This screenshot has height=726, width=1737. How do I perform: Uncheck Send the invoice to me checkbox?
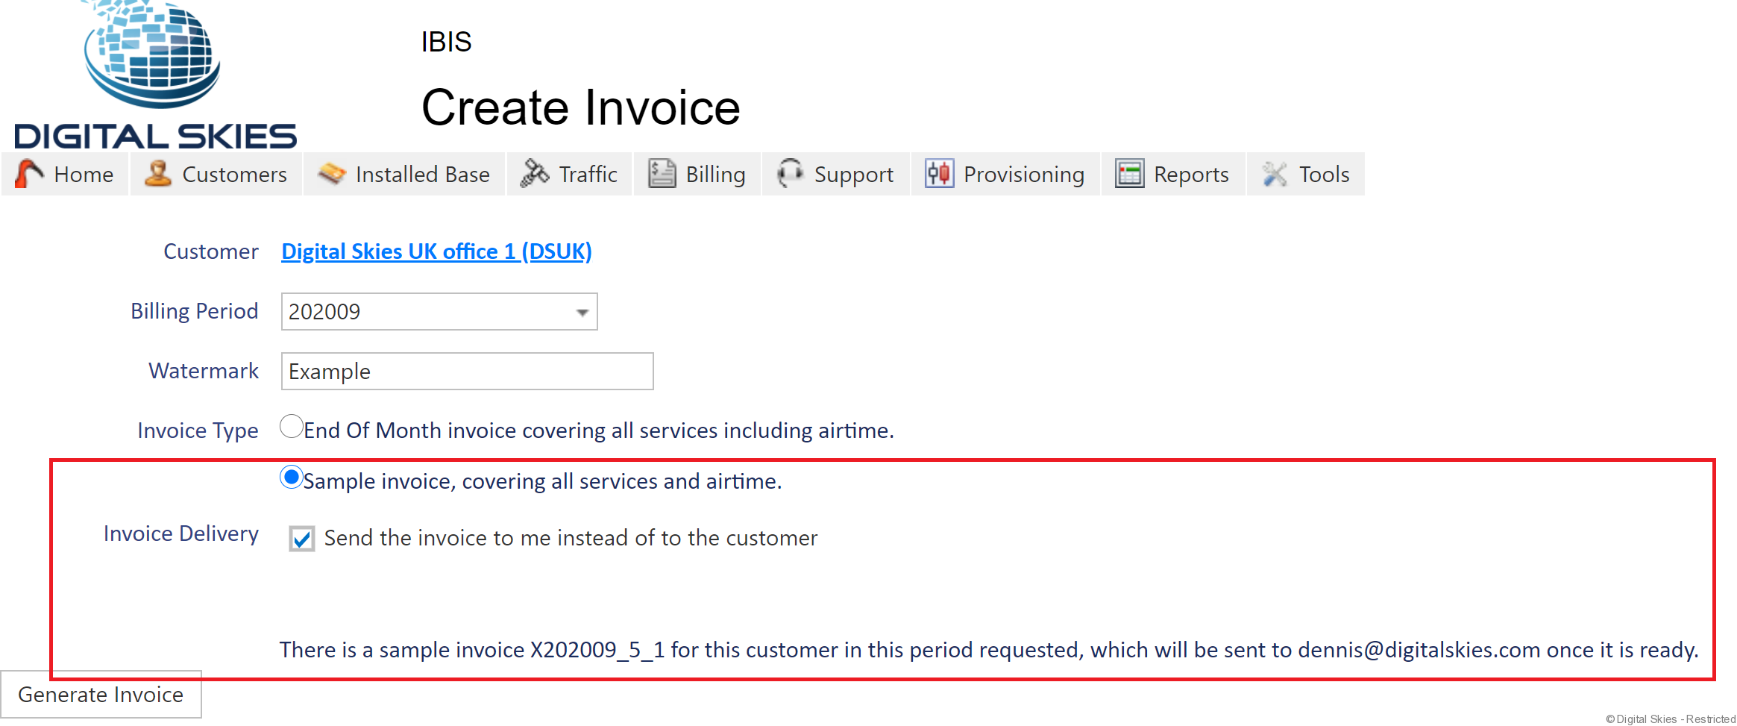pos(302,539)
